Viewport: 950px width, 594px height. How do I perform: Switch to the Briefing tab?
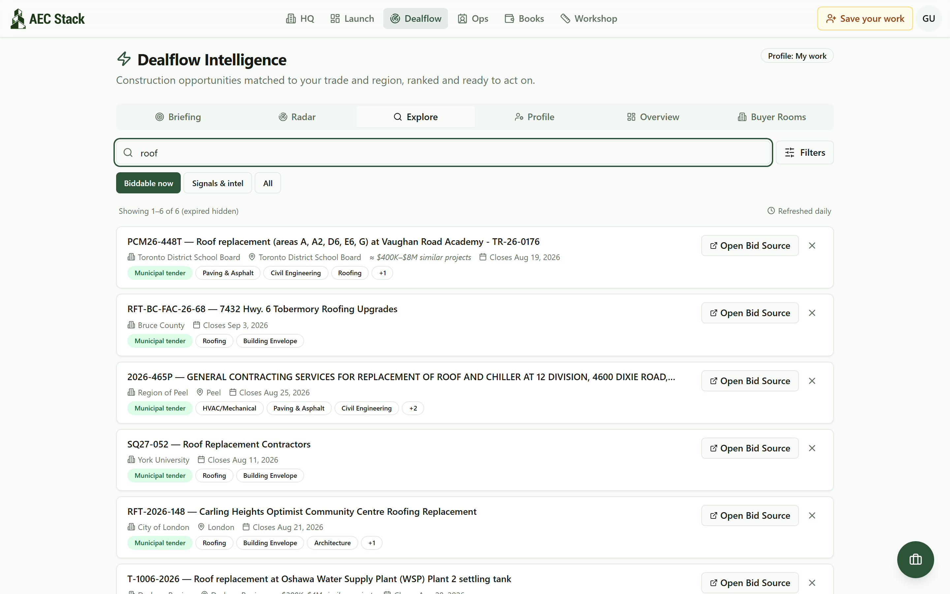(178, 117)
